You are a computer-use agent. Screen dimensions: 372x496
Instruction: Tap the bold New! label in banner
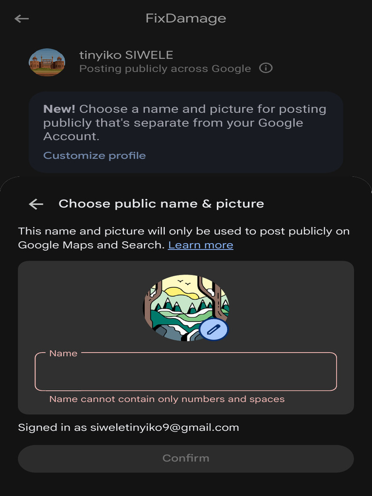click(x=59, y=109)
